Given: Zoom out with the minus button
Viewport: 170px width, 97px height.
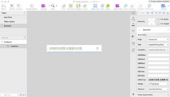Looking at the screenshot, I should click(x=49, y=6).
